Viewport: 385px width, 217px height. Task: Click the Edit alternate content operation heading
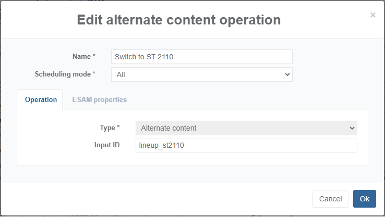[179, 20]
